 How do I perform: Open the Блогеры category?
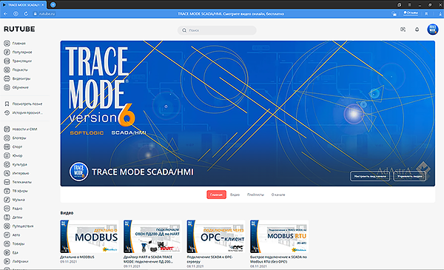(x=15, y=138)
